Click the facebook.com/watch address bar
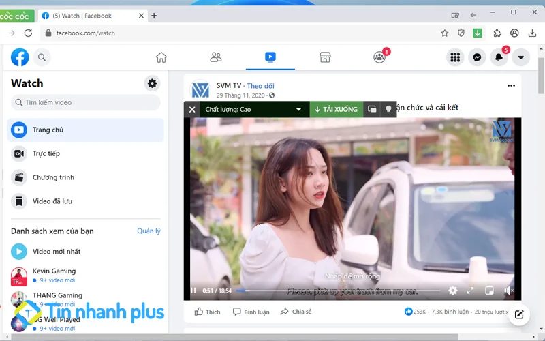Viewport: 545px width, 341px height. 240,33
